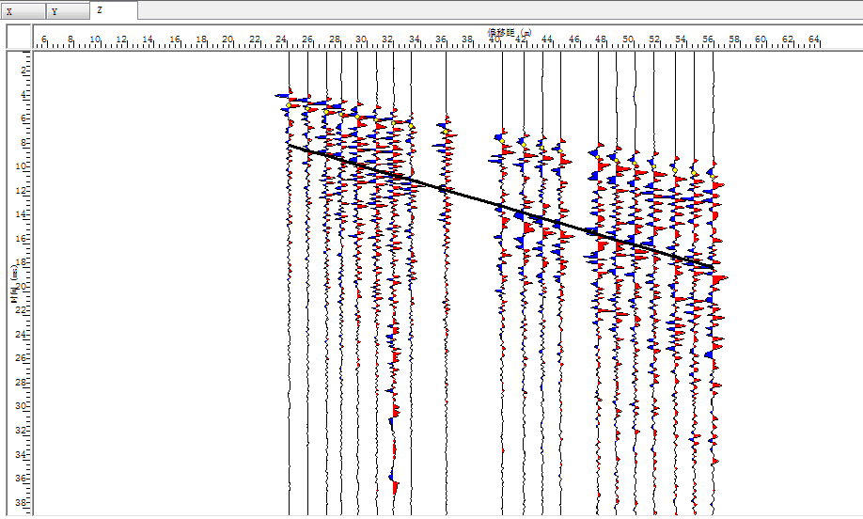Image resolution: width=863 pixels, height=519 pixels.
Task: Click the 28 mark on the time ruler
Action: coord(24,383)
